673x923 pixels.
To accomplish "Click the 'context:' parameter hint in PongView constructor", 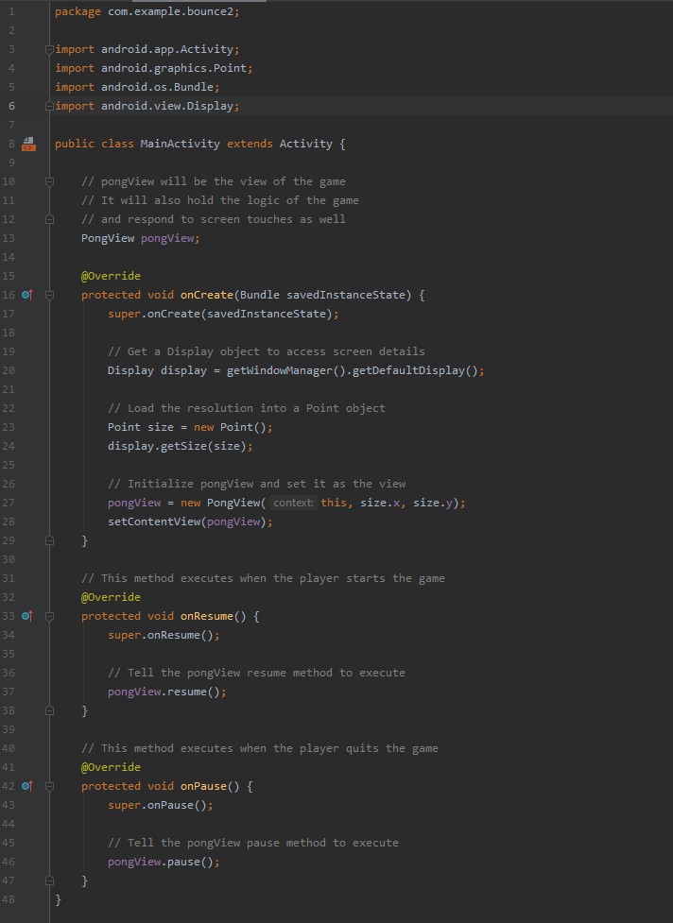I will tap(293, 503).
